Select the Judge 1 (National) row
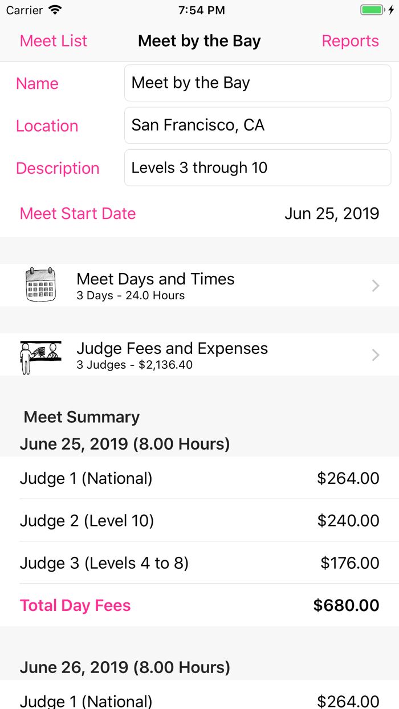 199,478
